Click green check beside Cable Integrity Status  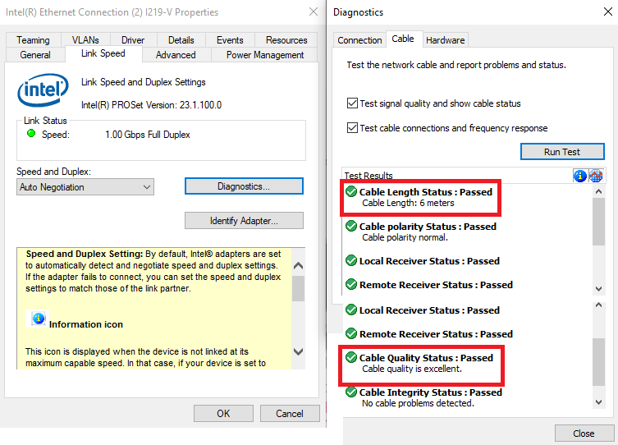pyautogui.click(x=351, y=392)
